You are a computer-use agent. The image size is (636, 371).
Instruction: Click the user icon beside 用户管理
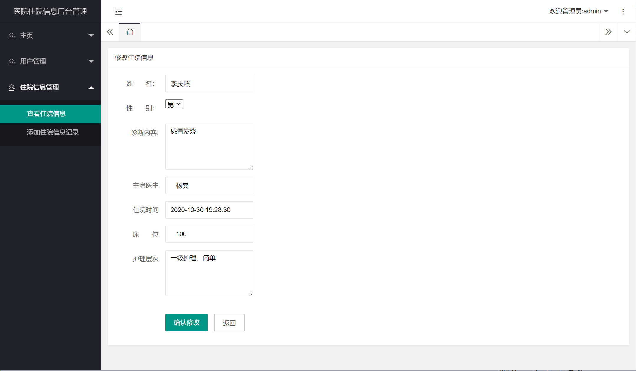(12, 62)
